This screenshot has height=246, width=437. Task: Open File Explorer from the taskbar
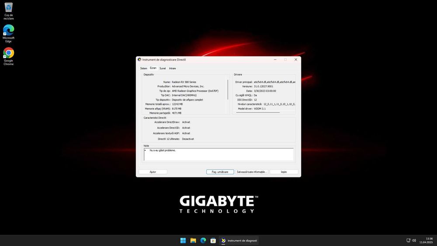[x=193, y=240]
